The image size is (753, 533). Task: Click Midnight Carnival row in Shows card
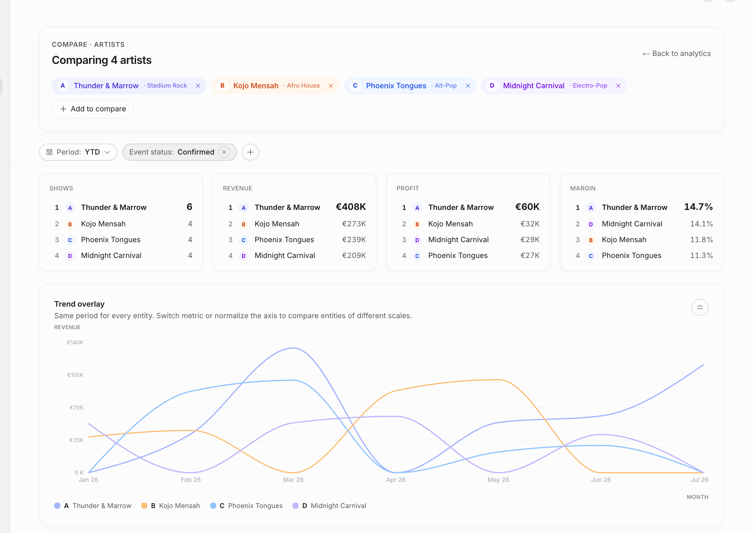[x=121, y=255]
